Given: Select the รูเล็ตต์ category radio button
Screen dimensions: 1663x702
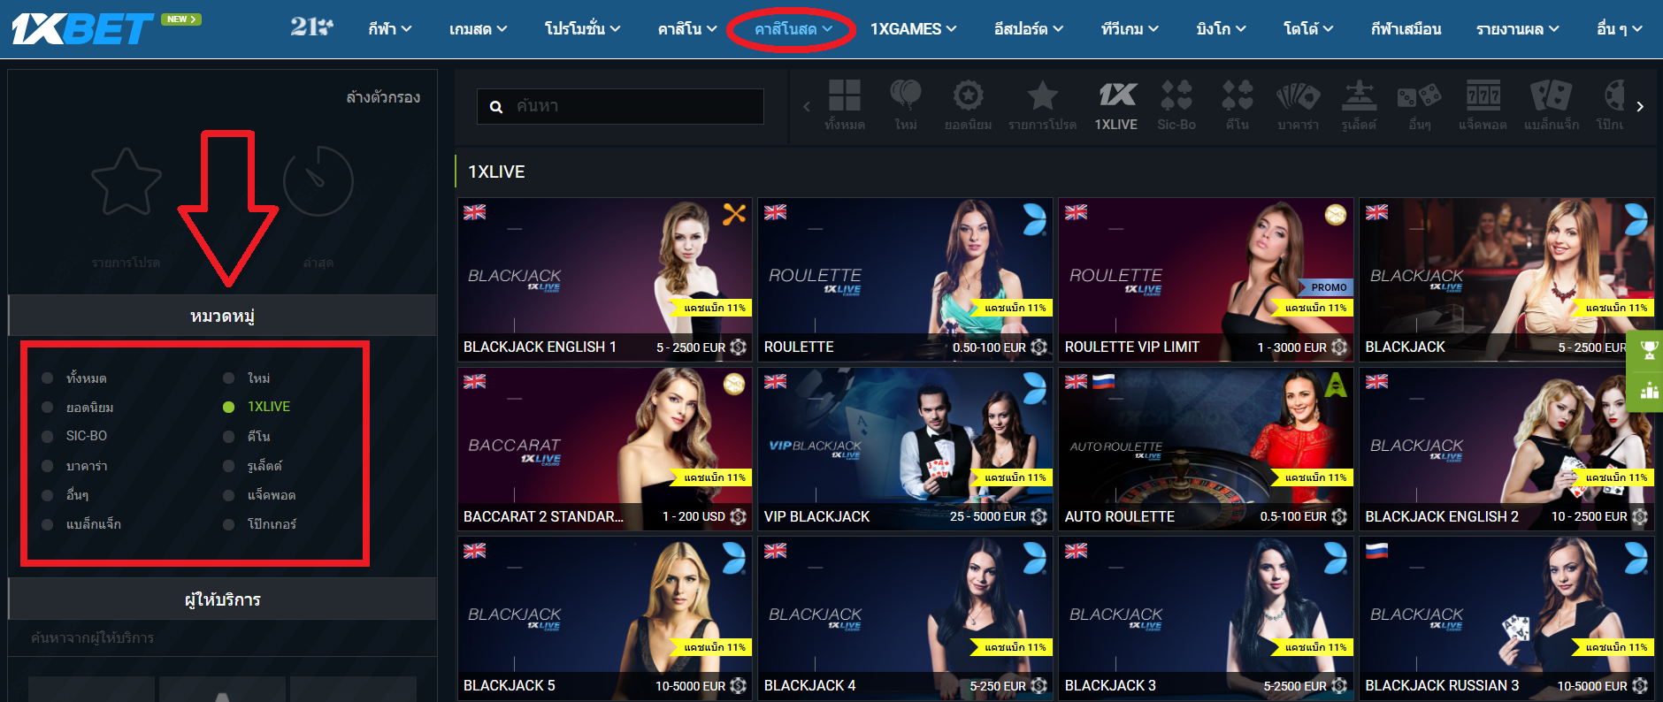Looking at the screenshot, I should pos(228,466).
